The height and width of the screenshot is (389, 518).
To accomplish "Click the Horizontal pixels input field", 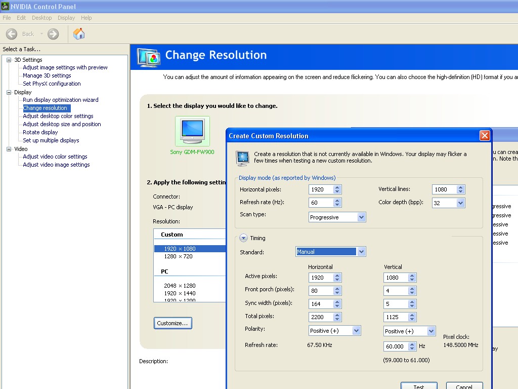I will pos(321,189).
